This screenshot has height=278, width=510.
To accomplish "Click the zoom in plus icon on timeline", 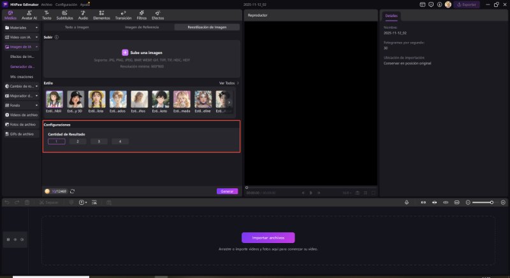I will tap(503, 202).
